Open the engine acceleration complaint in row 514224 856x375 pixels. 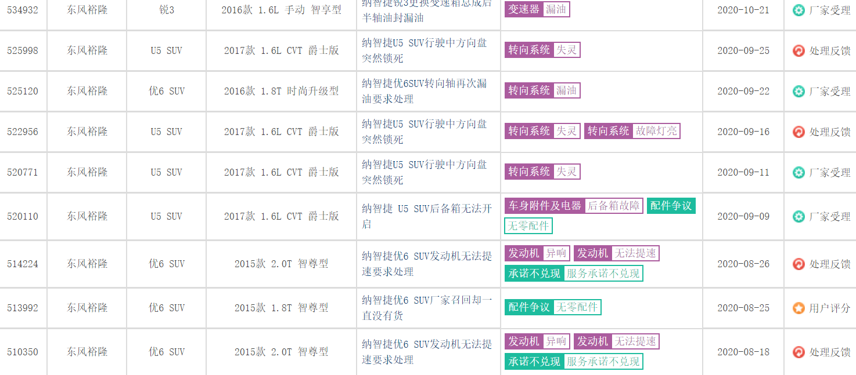427,264
